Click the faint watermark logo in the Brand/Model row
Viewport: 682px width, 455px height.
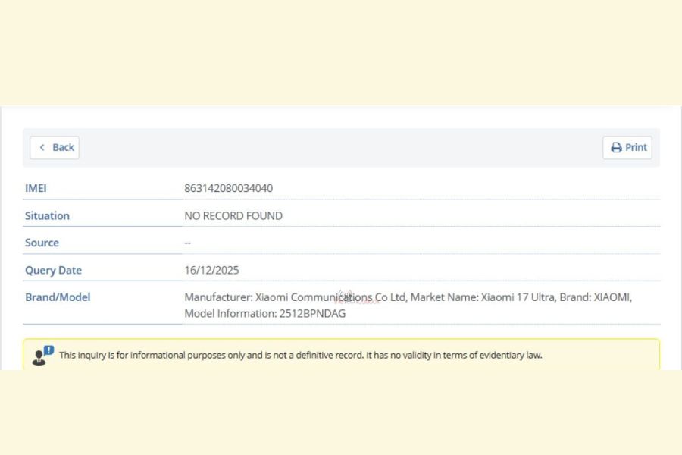(346, 297)
